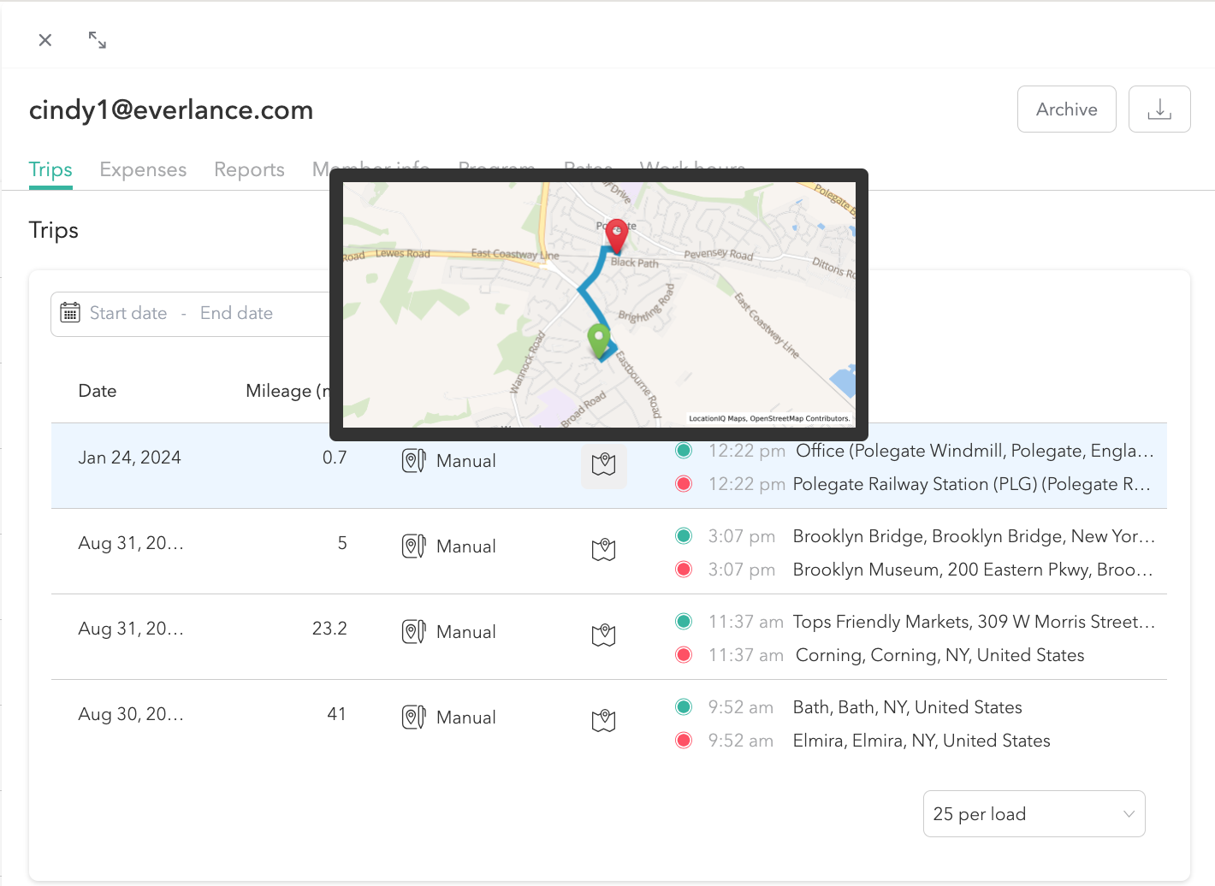Image resolution: width=1215 pixels, height=886 pixels.
Task: Show map for Tops Friendly Markets trip
Action: coord(603,635)
